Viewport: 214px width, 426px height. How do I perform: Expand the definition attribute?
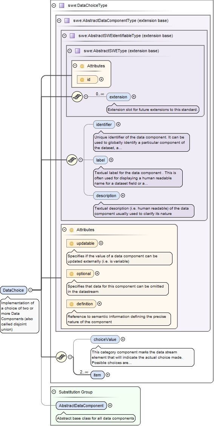click(99, 304)
